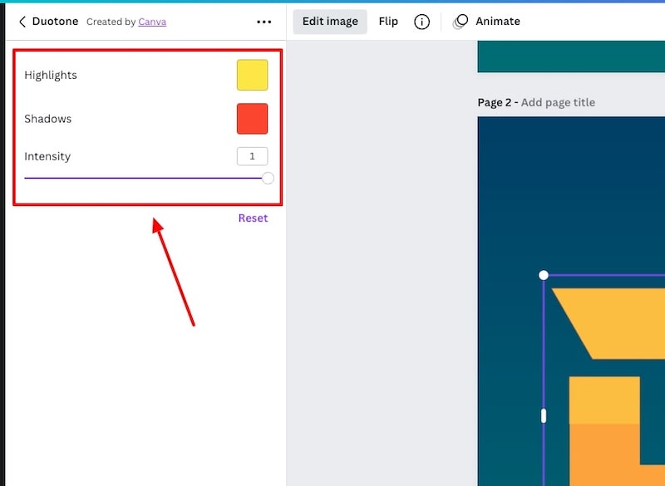Pick the yellow Highlights color swatch
The height and width of the screenshot is (486, 665).
pyautogui.click(x=252, y=75)
